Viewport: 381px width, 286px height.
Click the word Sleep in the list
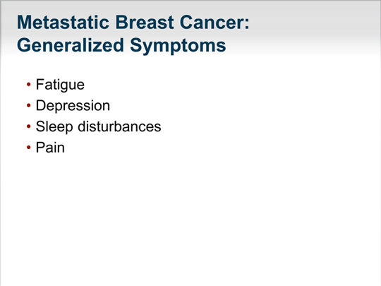[54, 127]
